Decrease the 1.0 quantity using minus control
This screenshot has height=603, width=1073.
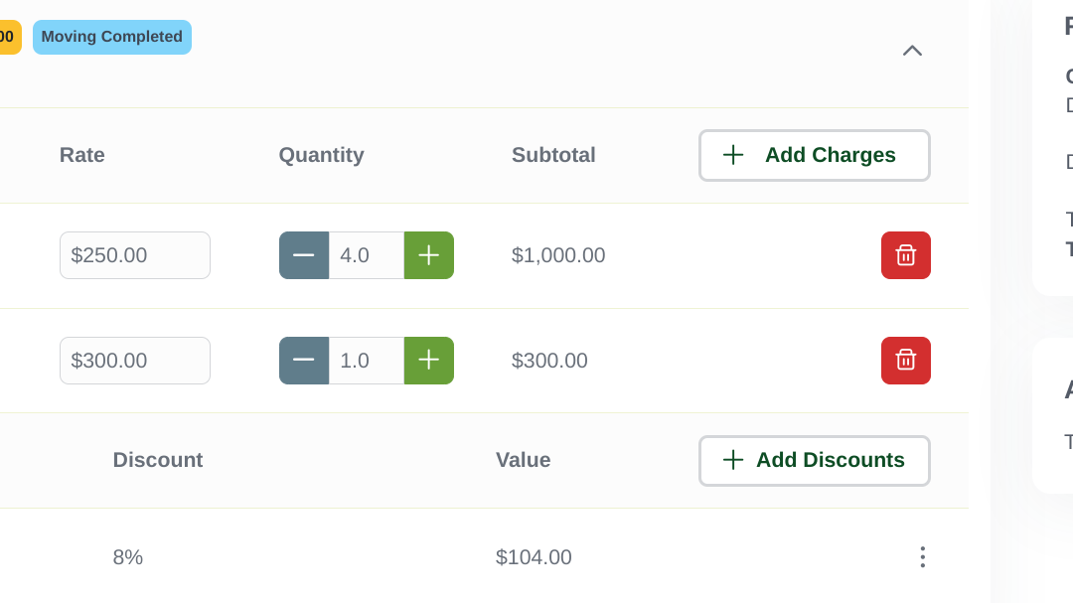tap(304, 361)
